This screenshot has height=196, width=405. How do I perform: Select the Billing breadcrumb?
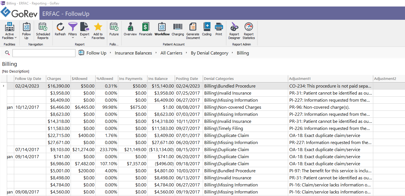243,53
